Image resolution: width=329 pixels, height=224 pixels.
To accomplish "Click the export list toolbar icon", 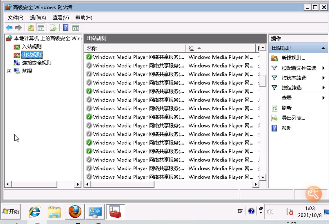I will [53, 27].
